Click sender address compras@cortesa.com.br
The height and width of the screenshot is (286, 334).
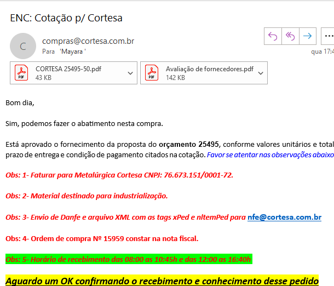[x=88, y=41]
